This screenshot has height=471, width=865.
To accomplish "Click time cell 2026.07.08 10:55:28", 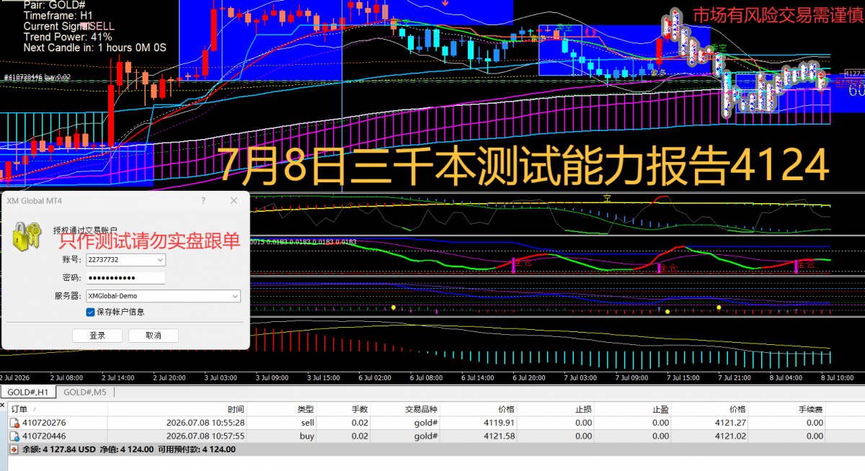I will [205, 423].
